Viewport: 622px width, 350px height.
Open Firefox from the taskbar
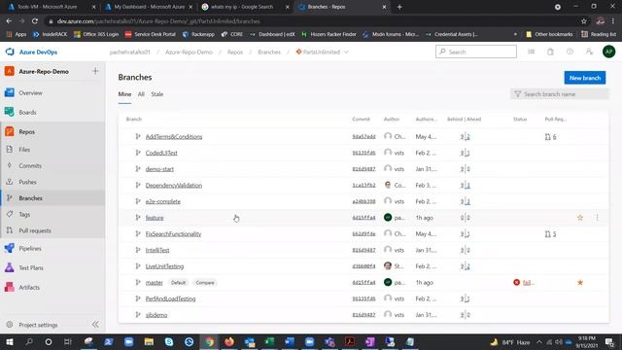[x=229, y=341]
